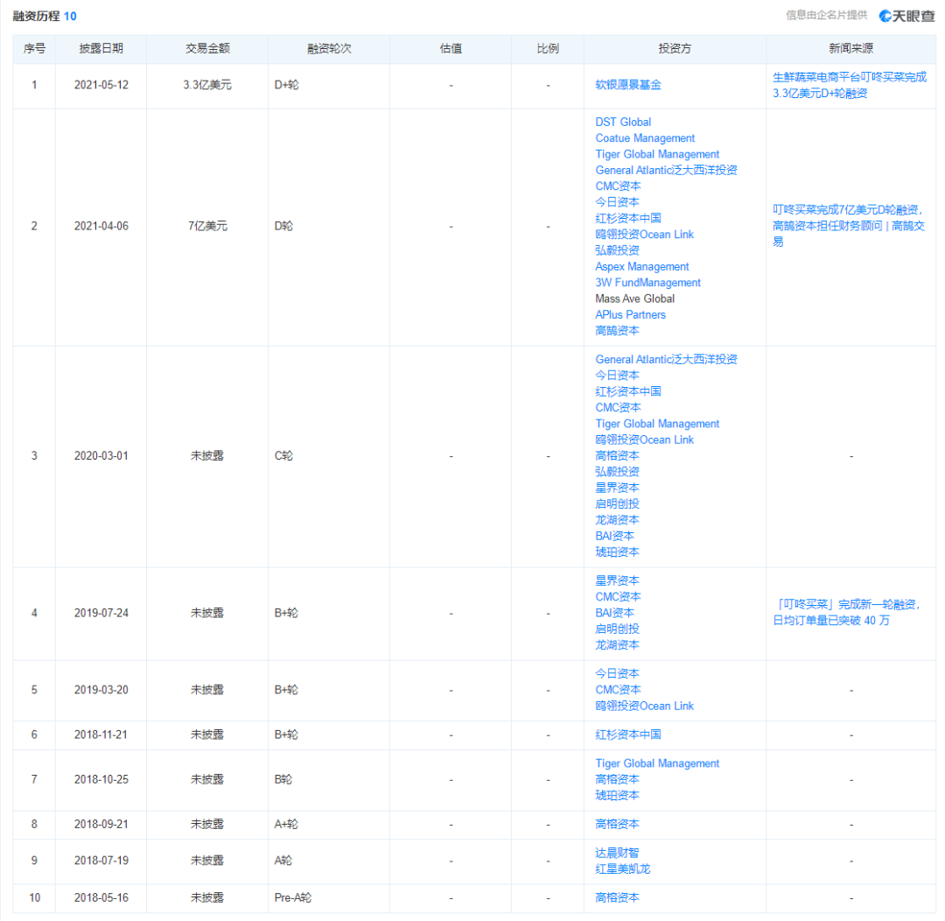Click General Atlantic泛大西洋投资 in the C轮 row

pos(666,360)
